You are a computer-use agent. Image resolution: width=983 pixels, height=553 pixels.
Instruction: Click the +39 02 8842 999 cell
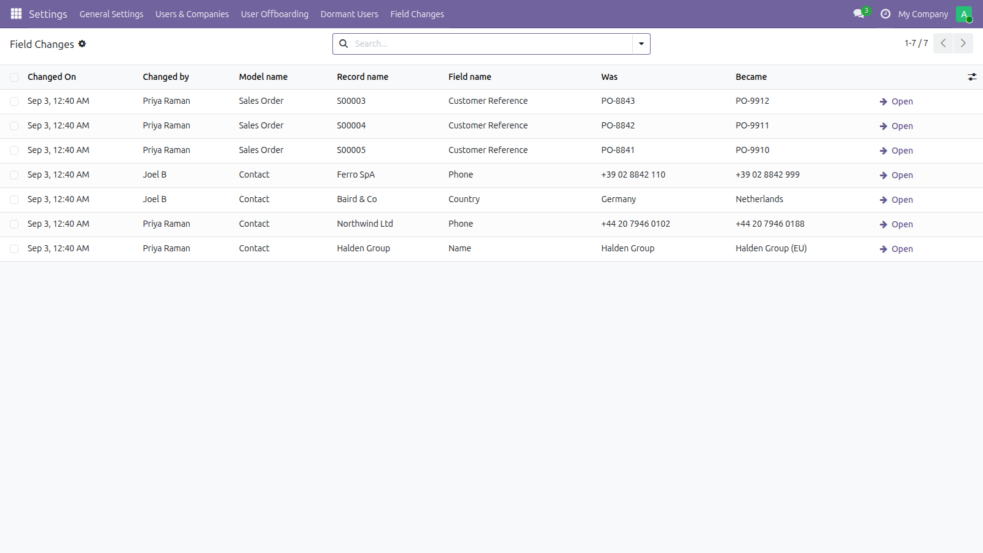pos(767,175)
